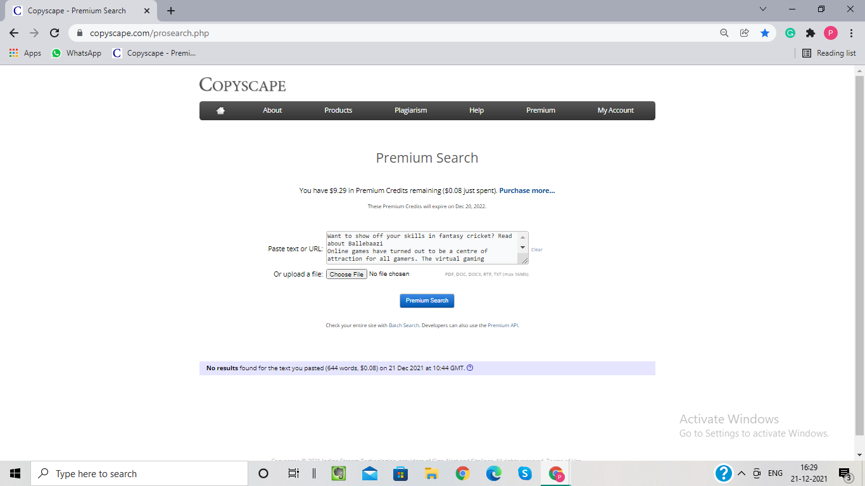Go back using the browser back arrow

click(x=14, y=33)
